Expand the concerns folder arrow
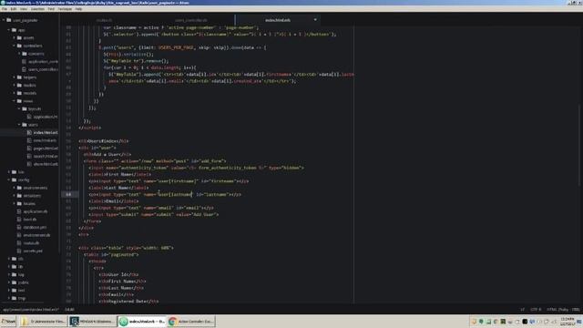Viewport: 583px width, 328px height. tap(19, 54)
